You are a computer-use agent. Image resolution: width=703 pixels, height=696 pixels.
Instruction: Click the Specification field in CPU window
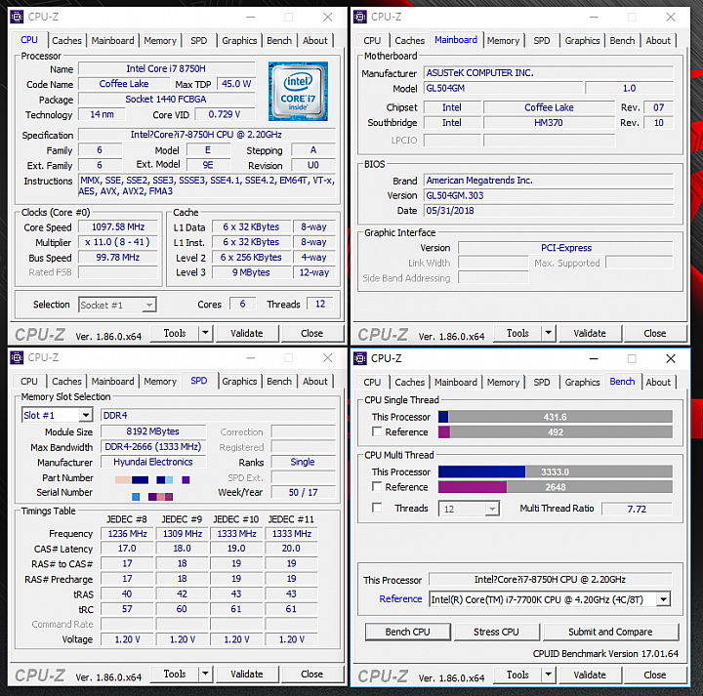point(207,135)
